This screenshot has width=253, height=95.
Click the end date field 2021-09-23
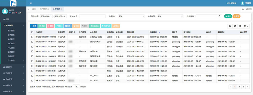[60, 16]
